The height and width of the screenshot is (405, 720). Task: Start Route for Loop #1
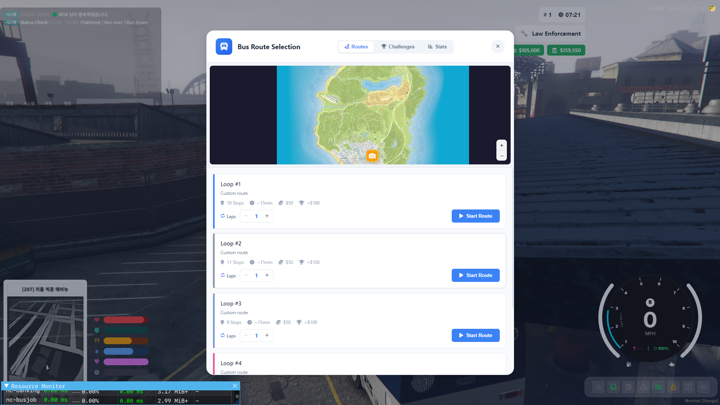tap(476, 216)
